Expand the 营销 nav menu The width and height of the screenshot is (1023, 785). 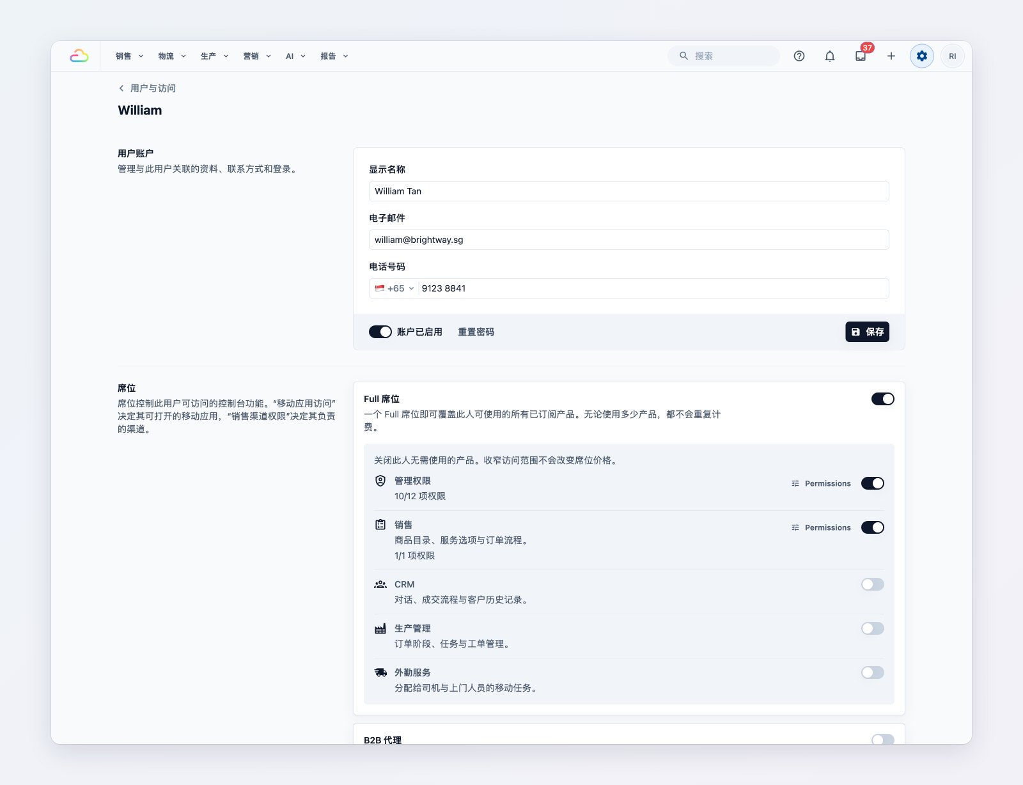257,56
